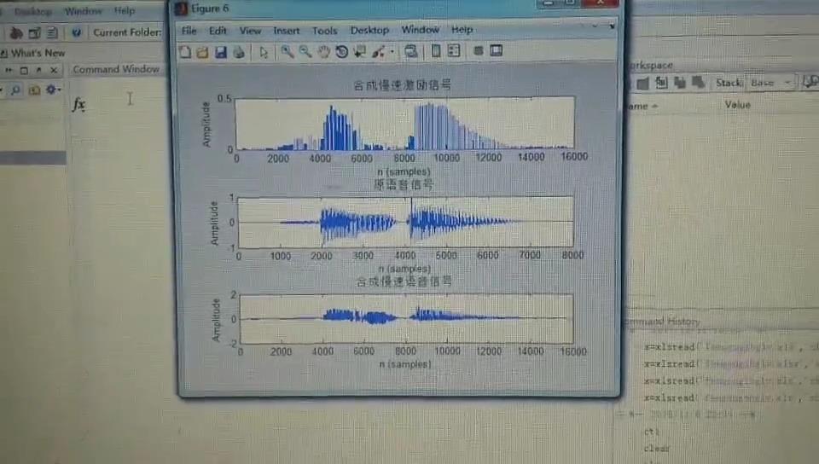This screenshot has width=819, height=464.
Task: Open the What's New link
Action: pyautogui.click(x=38, y=53)
